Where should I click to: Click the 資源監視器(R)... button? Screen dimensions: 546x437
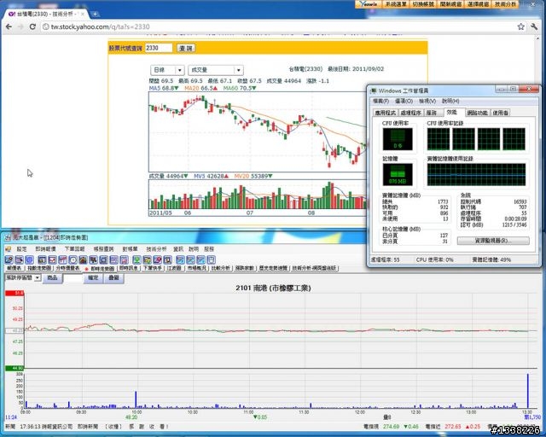coord(493,241)
